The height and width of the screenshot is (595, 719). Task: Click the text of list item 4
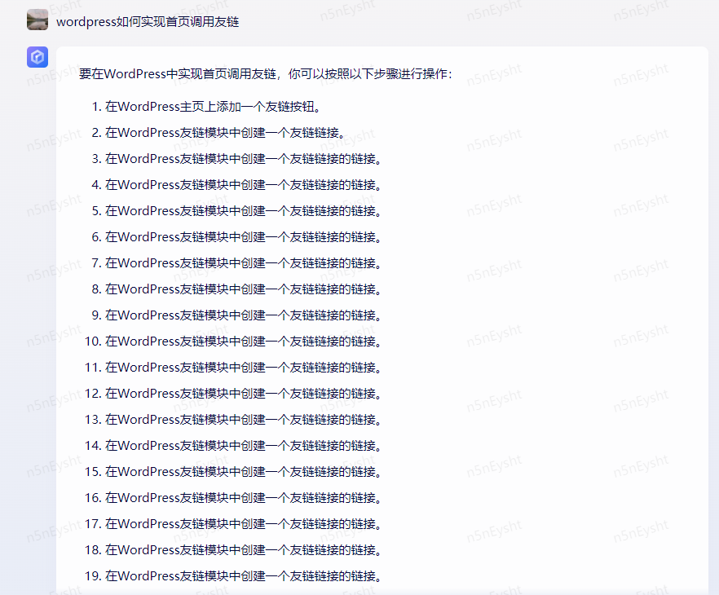pos(243,185)
